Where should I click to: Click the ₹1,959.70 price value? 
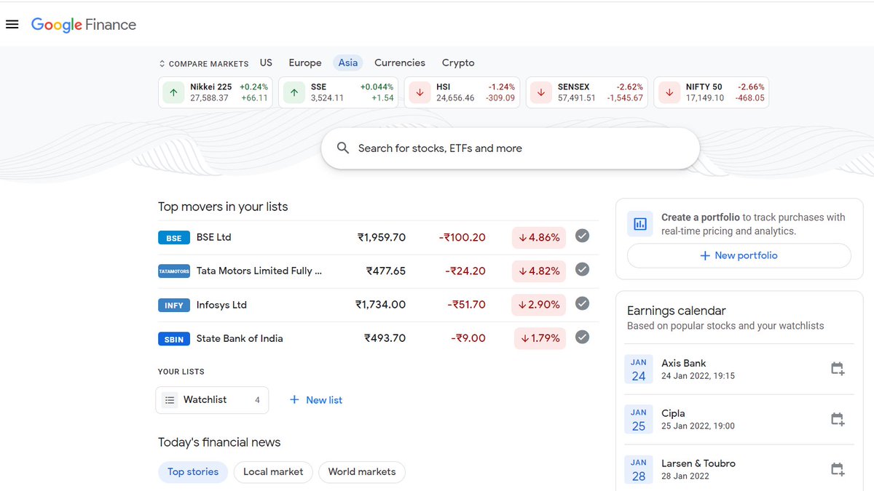tap(381, 238)
